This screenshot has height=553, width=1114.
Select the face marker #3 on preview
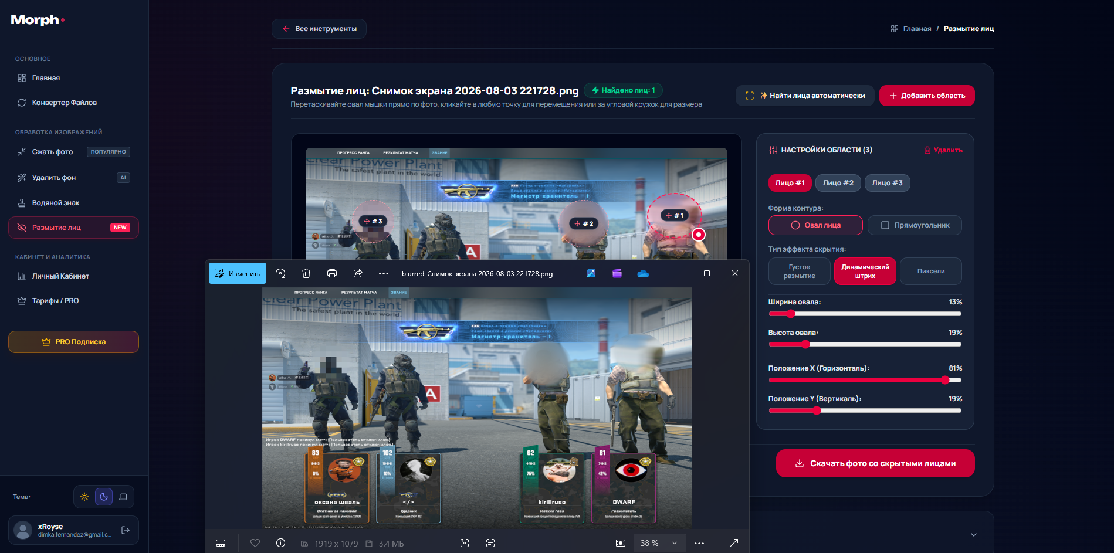(x=373, y=221)
